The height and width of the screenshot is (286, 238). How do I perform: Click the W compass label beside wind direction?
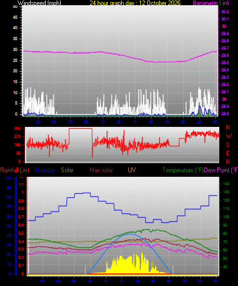[x=229, y=136]
